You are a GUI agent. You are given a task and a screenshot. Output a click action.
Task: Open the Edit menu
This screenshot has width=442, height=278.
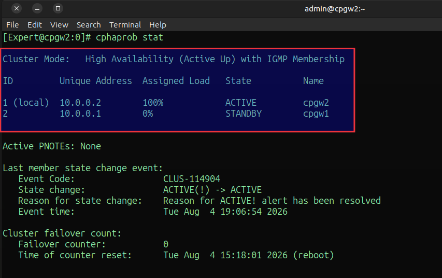[x=35, y=25]
